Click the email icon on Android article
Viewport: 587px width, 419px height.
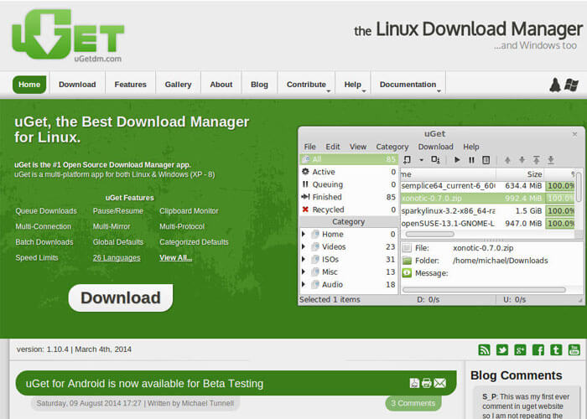point(440,383)
